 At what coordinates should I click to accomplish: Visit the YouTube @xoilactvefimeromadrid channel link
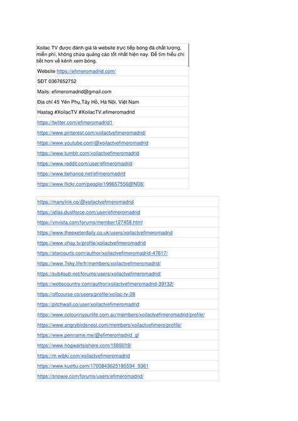click(x=92, y=143)
